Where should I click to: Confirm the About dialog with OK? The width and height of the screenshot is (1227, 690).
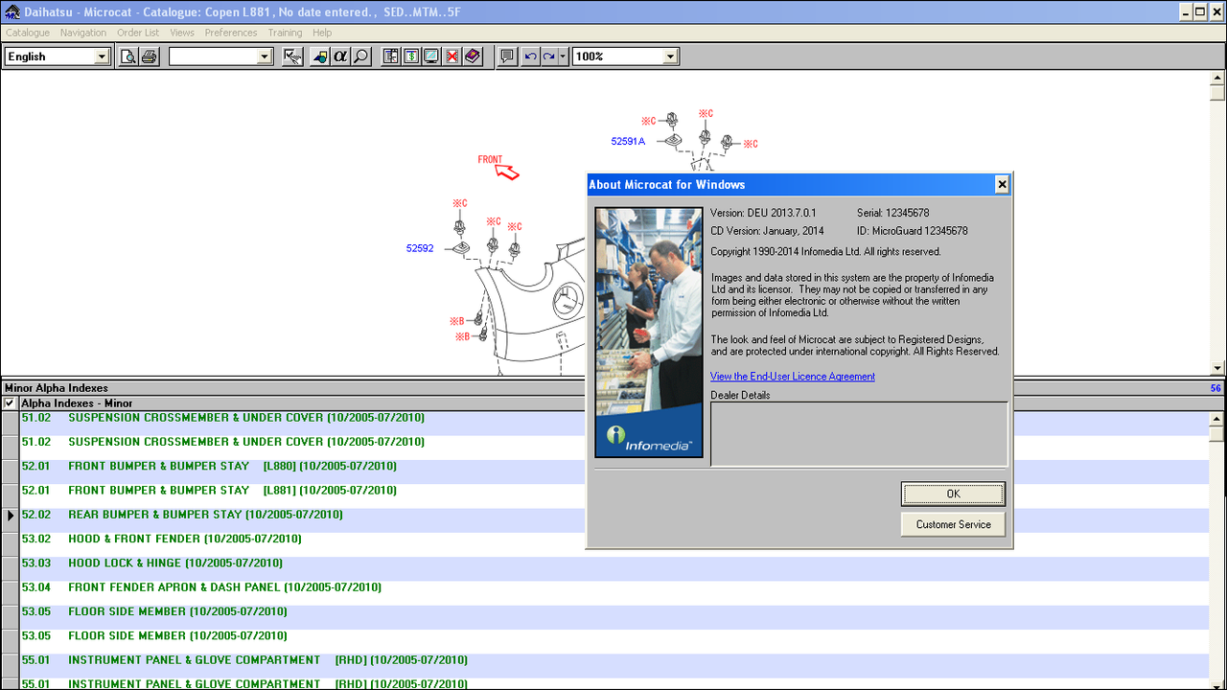[953, 494]
